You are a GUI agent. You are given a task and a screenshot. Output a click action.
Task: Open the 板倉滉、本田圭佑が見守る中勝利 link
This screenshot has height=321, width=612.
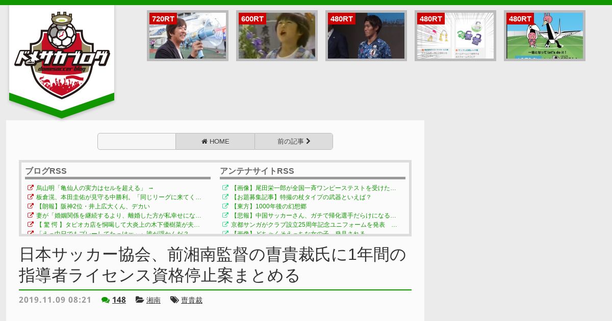tap(118, 197)
